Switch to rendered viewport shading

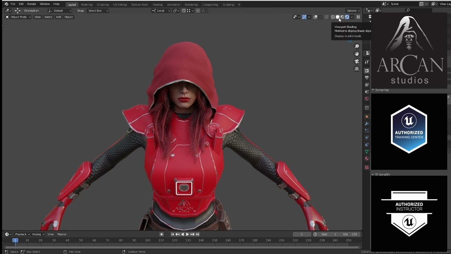(x=347, y=17)
